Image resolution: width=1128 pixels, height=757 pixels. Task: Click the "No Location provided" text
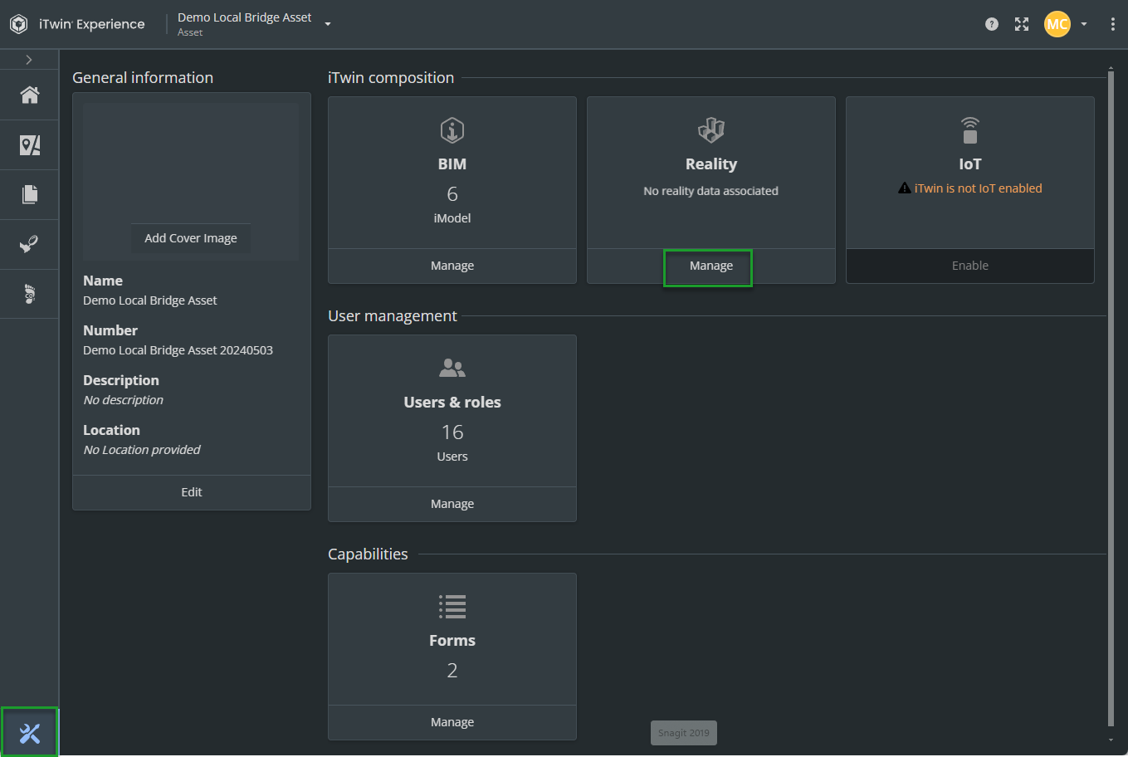coord(142,450)
